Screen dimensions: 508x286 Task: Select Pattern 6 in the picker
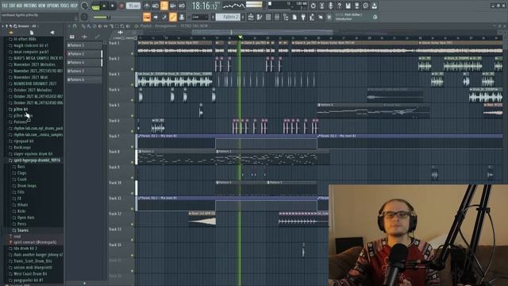[x=84, y=79]
